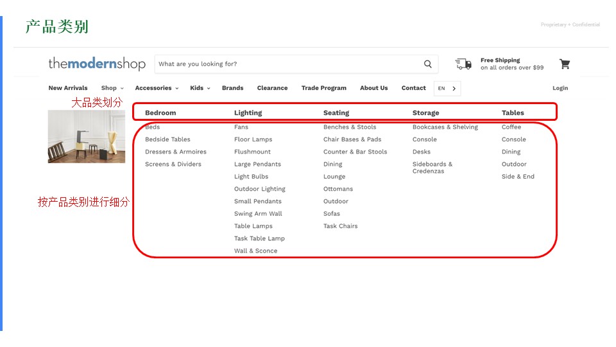This screenshot has width=616, height=347.
Task: Open the shopping cart icon
Action: pos(565,64)
